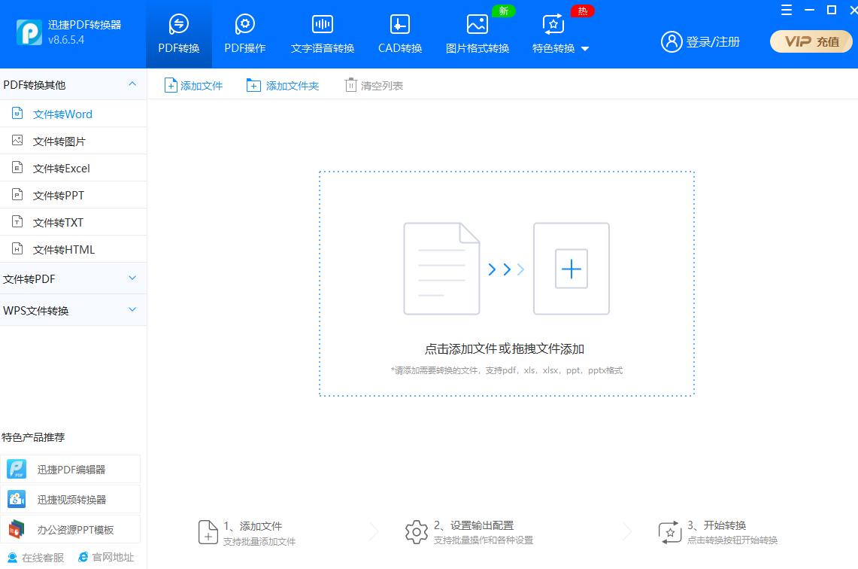This screenshot has width=858, height=569.
Task: Click the 添加文件 toolbar item
Action: 193,85
